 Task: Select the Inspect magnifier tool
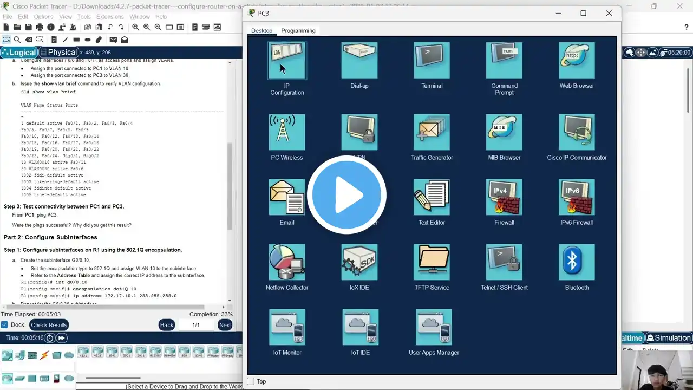point(17,40)
